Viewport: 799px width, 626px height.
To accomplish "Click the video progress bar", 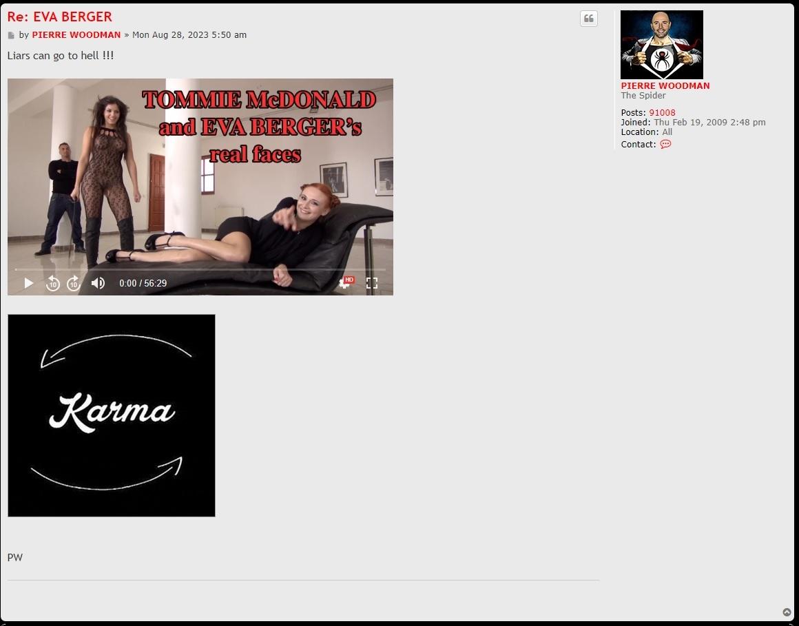I will [200, 269].
